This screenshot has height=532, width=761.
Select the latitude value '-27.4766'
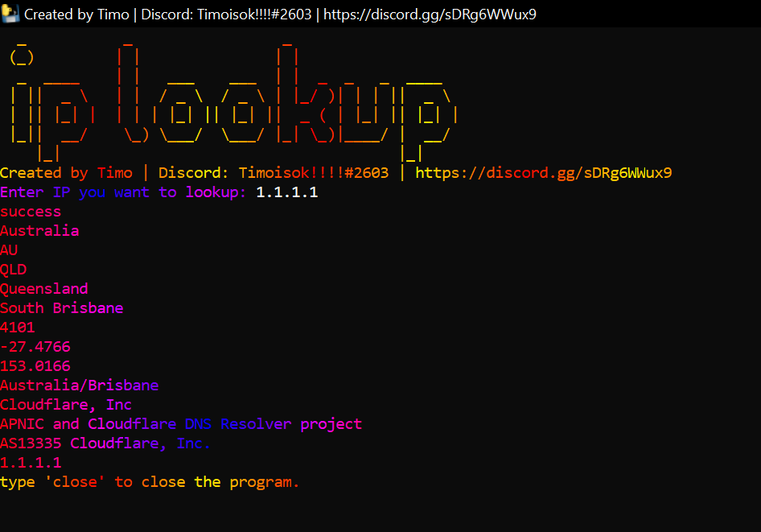point(35,347)
